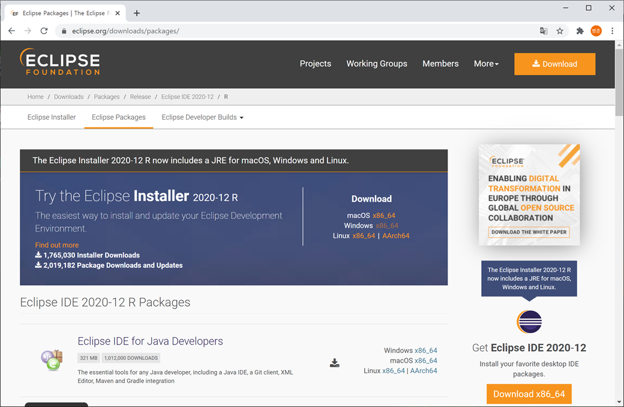Click Packages breadcrumb link
624x407 pixels.
(107, 97)
